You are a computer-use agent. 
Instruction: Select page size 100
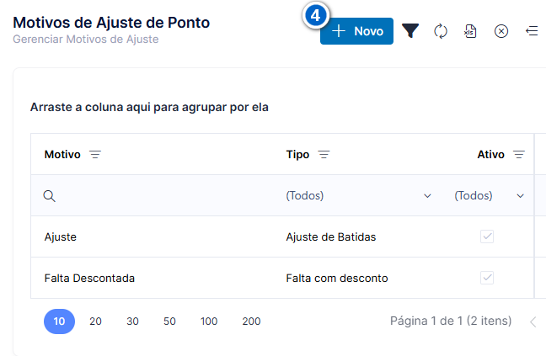click(x=209, y=321)
